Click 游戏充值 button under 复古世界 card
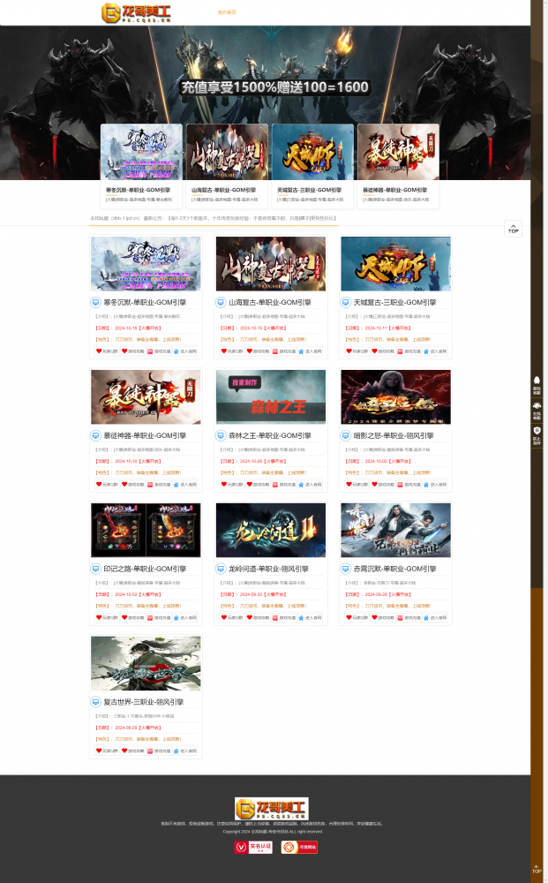Image resolution: width=548 pixels, height=883 pixels. point(159,751)
